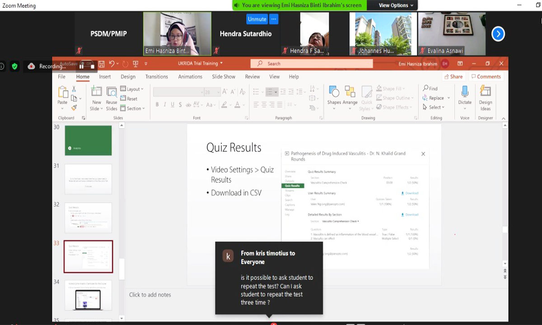Open the Comments pane
542x325 pixels.
486,77
